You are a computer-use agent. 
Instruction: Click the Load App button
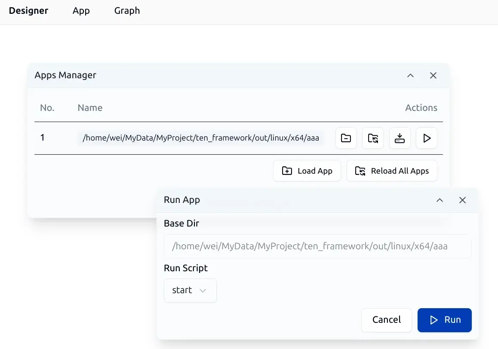tap(307, 171)
